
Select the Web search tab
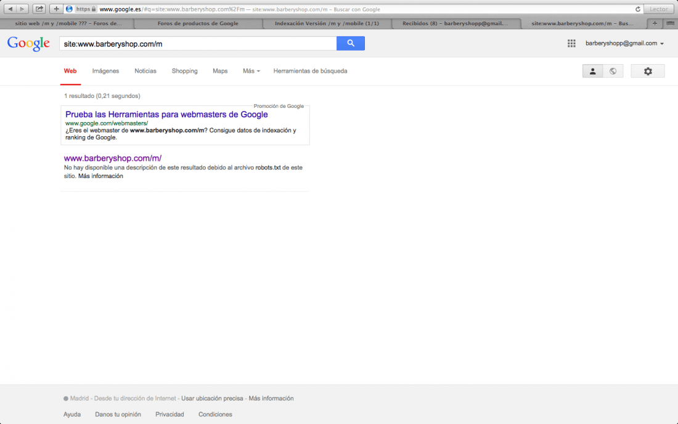pyautogui.click(x=70, y=71)
